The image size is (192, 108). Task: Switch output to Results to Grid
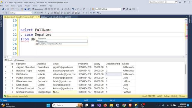pos(76,13)
